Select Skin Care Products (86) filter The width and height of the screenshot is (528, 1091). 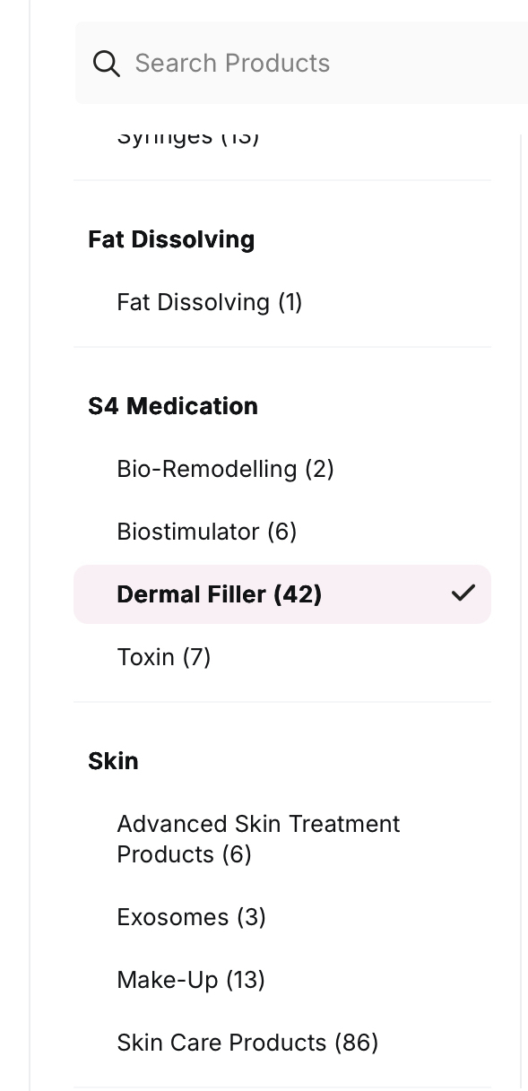click(247, 1043)
